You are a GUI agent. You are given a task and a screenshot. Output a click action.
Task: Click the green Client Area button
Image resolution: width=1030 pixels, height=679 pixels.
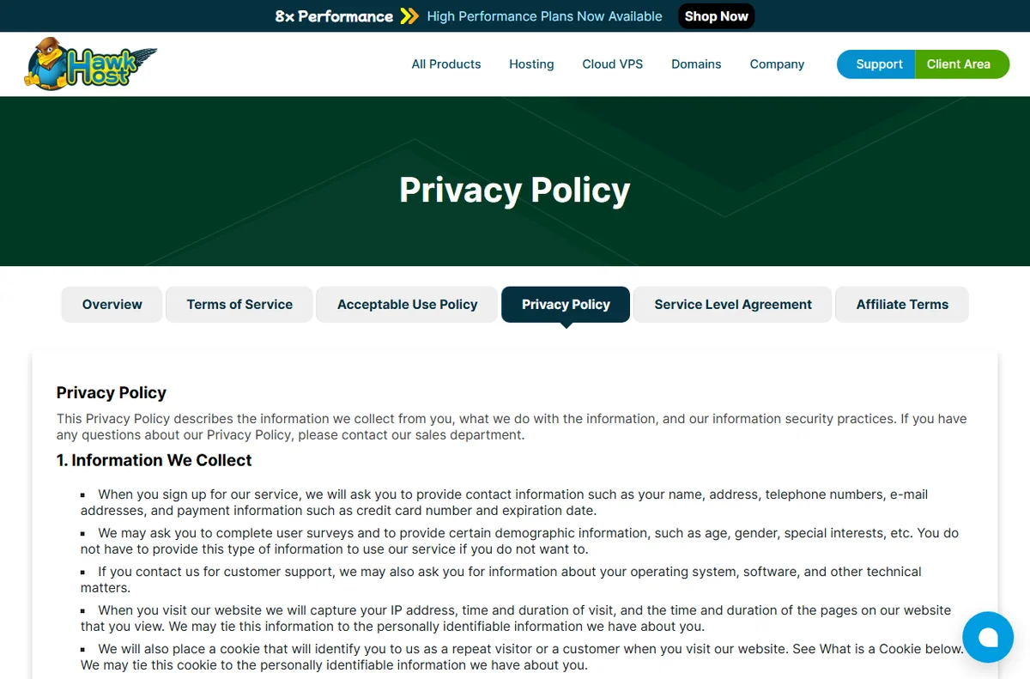click(x=961, y=64)
